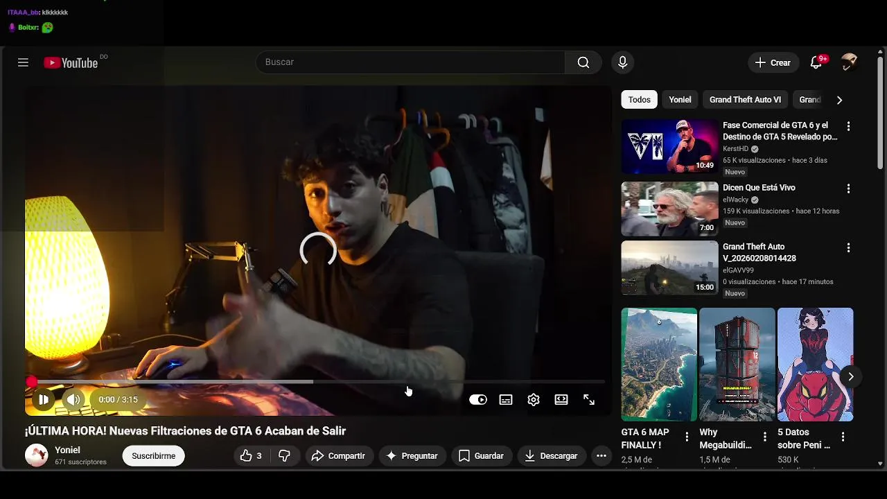Open the Grand Theft Auto V_20260208014428 title
Image resolution: width=887 pixels, height=499 pixels.
coord(759,252)
